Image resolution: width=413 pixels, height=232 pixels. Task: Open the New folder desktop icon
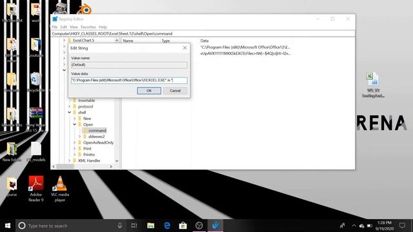pyautogui.click(x=12, y=152)
